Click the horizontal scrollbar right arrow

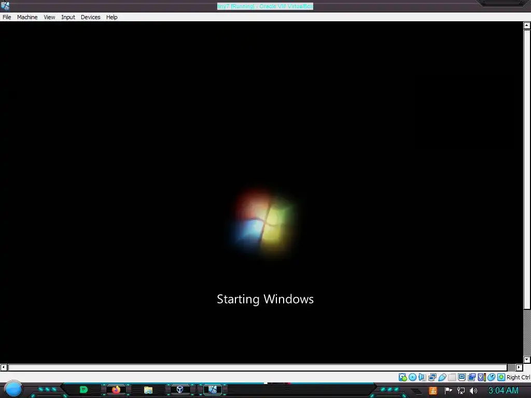point(519,367)
